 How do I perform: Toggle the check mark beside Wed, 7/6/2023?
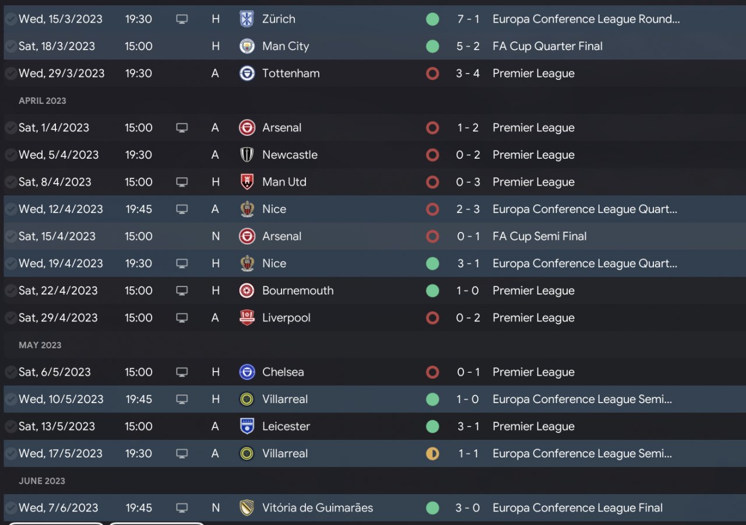[10, 508]
